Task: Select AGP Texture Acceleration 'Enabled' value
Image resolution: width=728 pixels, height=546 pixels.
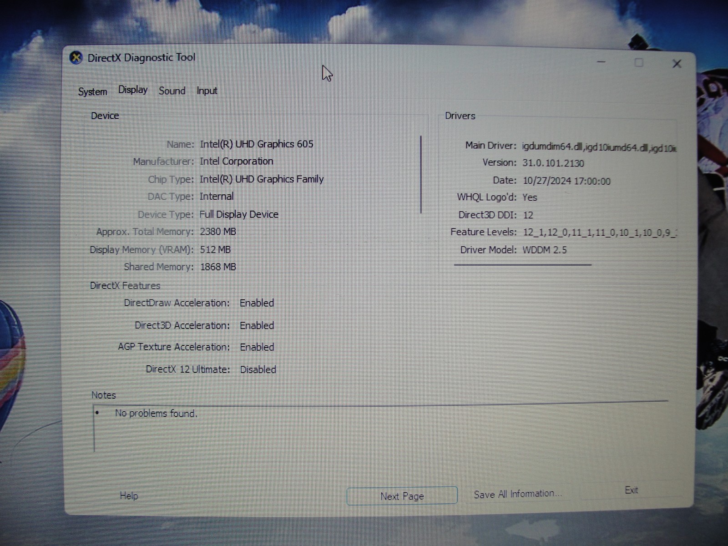Action: pyautogui.click(x=257, y=347)
